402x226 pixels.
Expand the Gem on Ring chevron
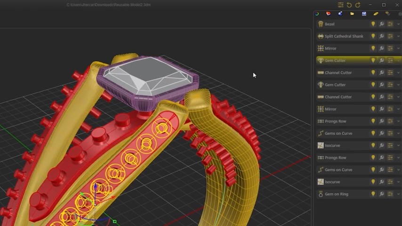(398, 194)
